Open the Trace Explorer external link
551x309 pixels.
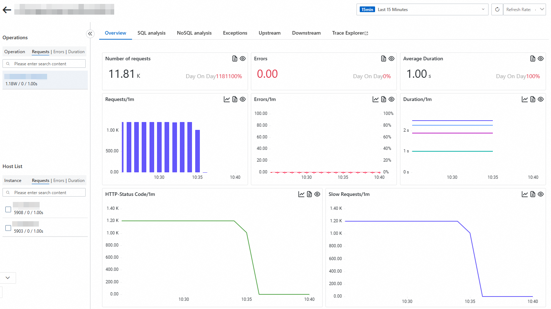(350, 33)
